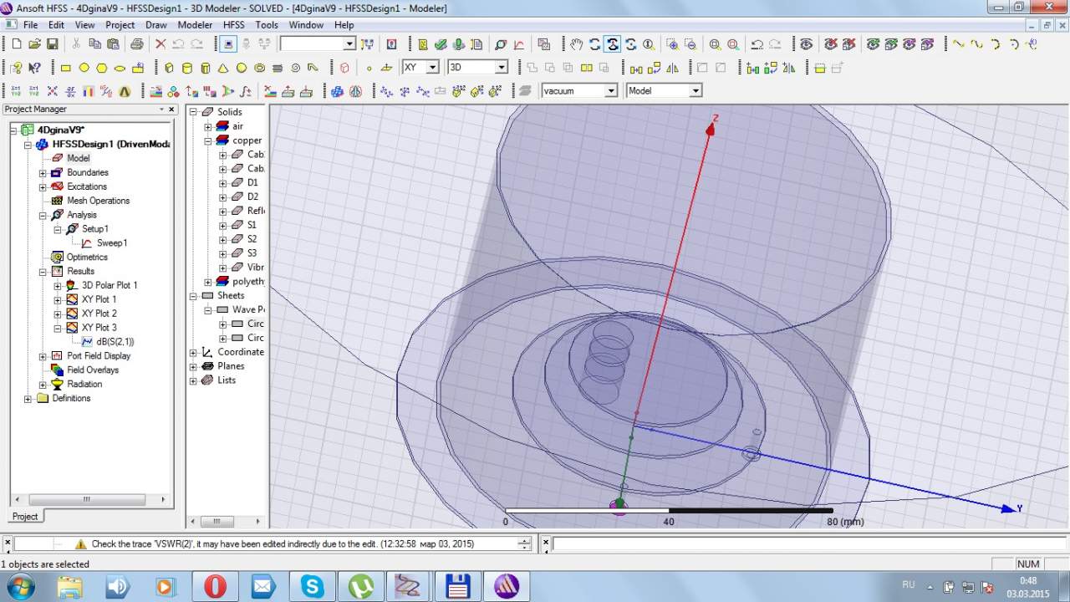Viewport: 1070px width, 602px height.
Task: Select the Draw cylinder tool
Action: point(186,68)
